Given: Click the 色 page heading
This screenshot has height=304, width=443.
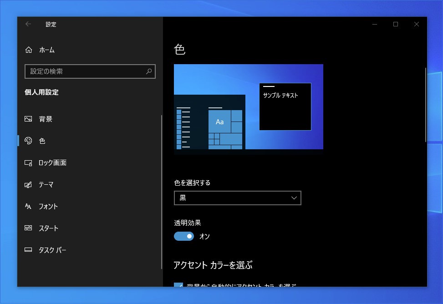Looking at the screenshot, I should coord(180,50).
